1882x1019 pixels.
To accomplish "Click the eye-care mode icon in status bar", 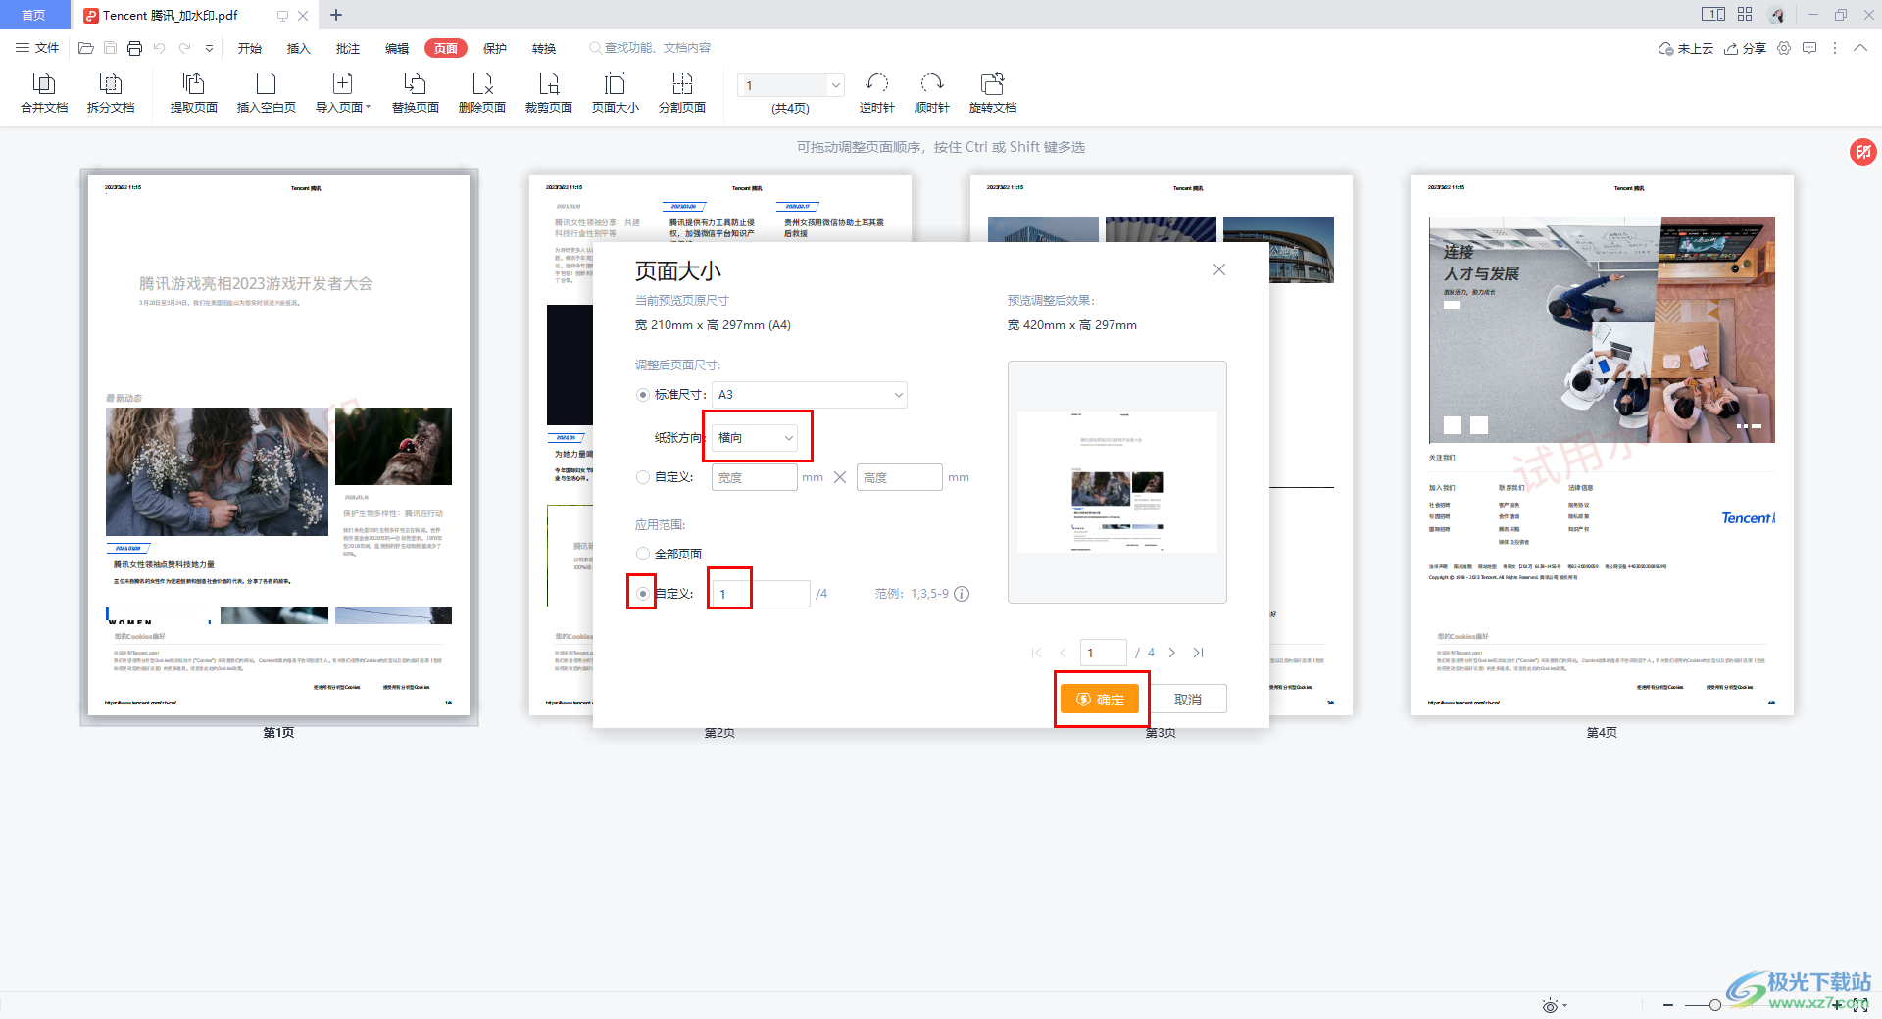I will 1550,1006.
